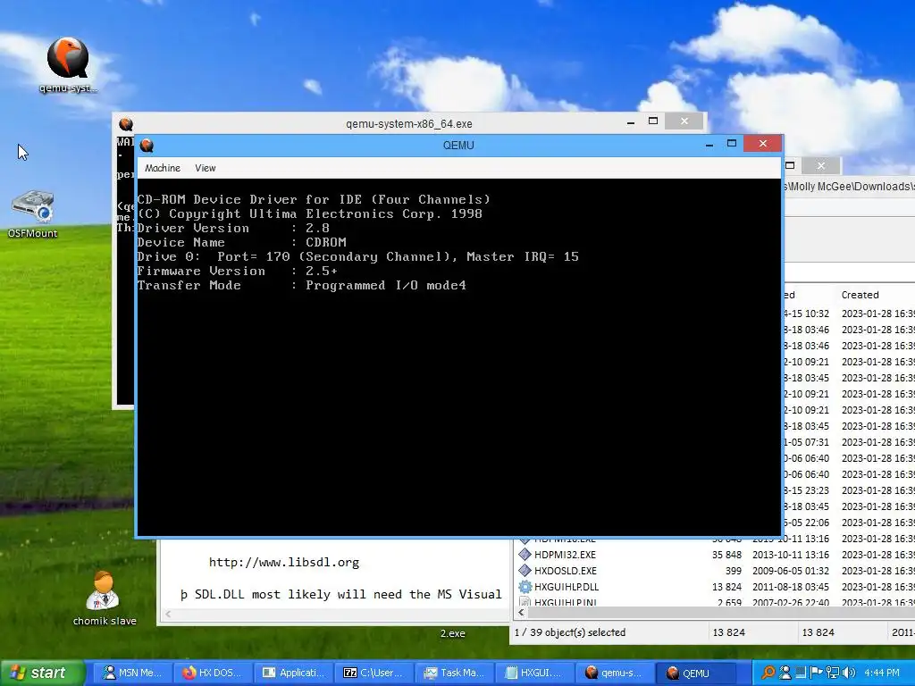Image resolution: width=915 pixels, height=686 pixels.
Task: Open the Machine menu in QEMU
Action: tap(163, 168)
